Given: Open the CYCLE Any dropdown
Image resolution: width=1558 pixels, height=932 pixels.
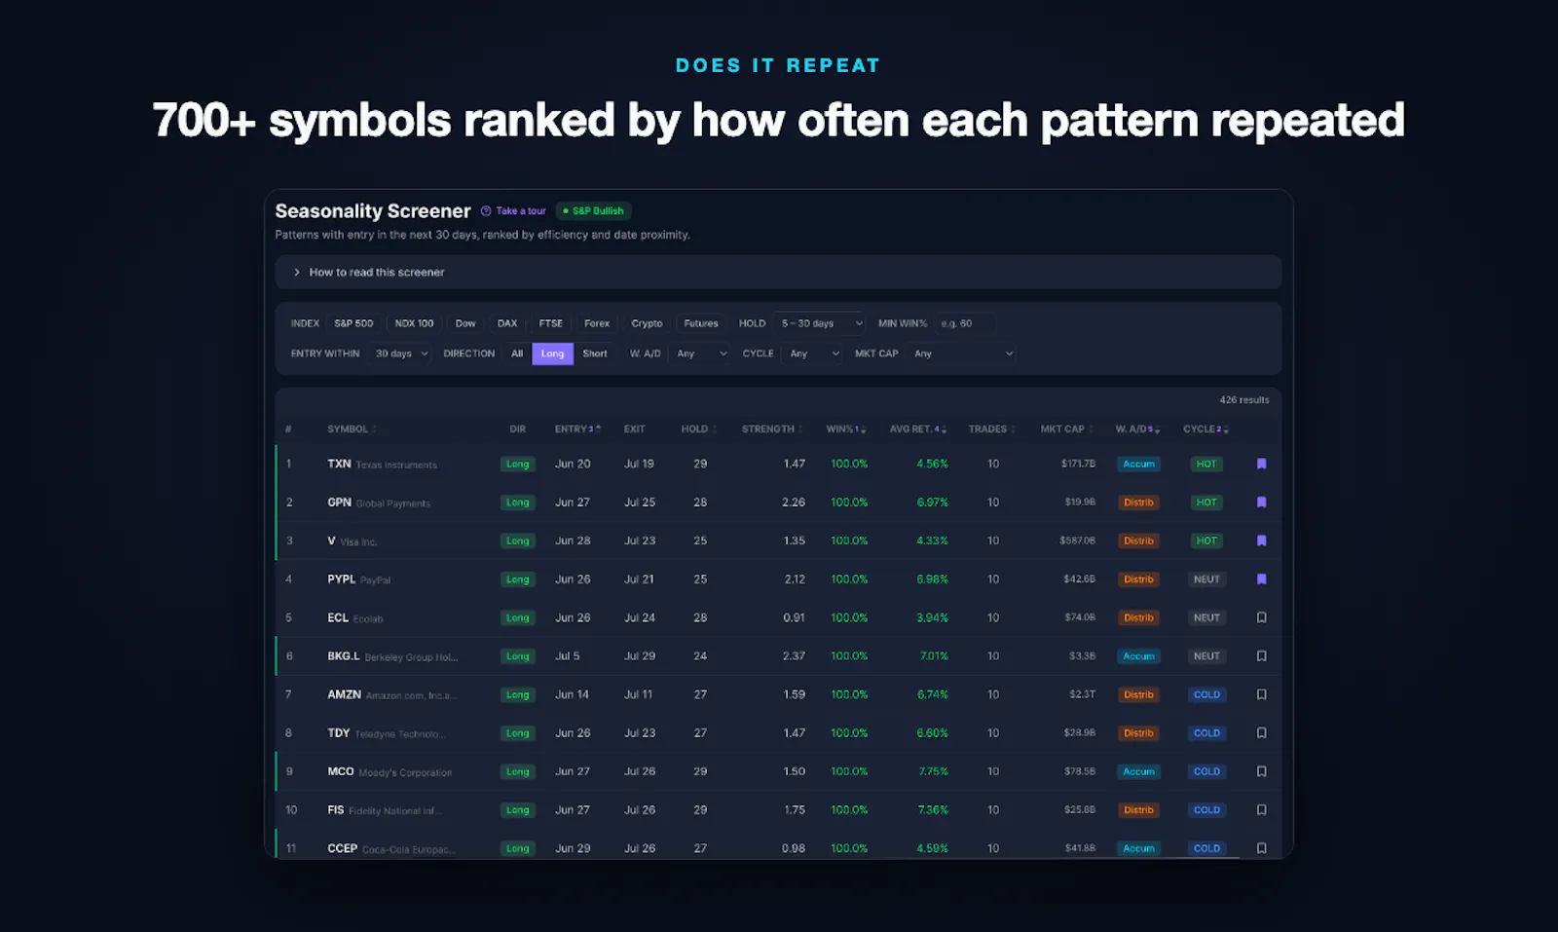Looking at the screenshot, I should [814, 354].
